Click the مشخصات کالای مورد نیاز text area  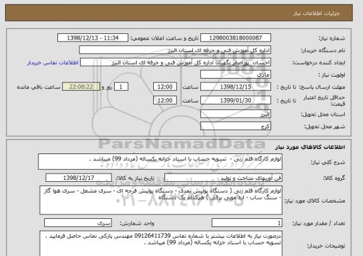[161, 200]
